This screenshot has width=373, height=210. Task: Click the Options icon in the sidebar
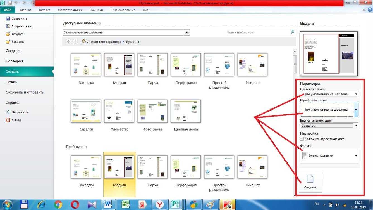[8, 112]
